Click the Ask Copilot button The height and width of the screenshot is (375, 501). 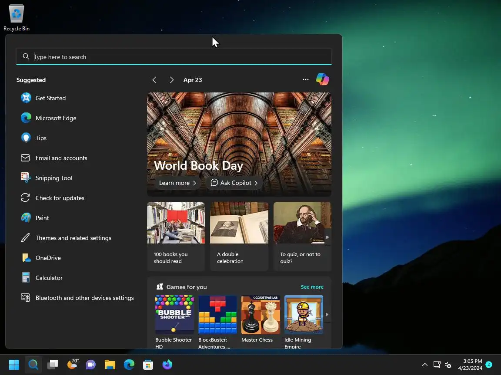coord(234,183)
